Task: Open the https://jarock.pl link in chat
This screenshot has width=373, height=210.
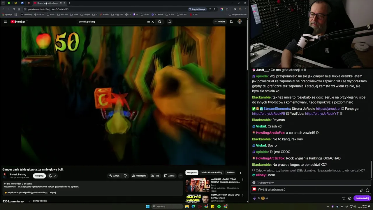Action: [x=328, y=109]
